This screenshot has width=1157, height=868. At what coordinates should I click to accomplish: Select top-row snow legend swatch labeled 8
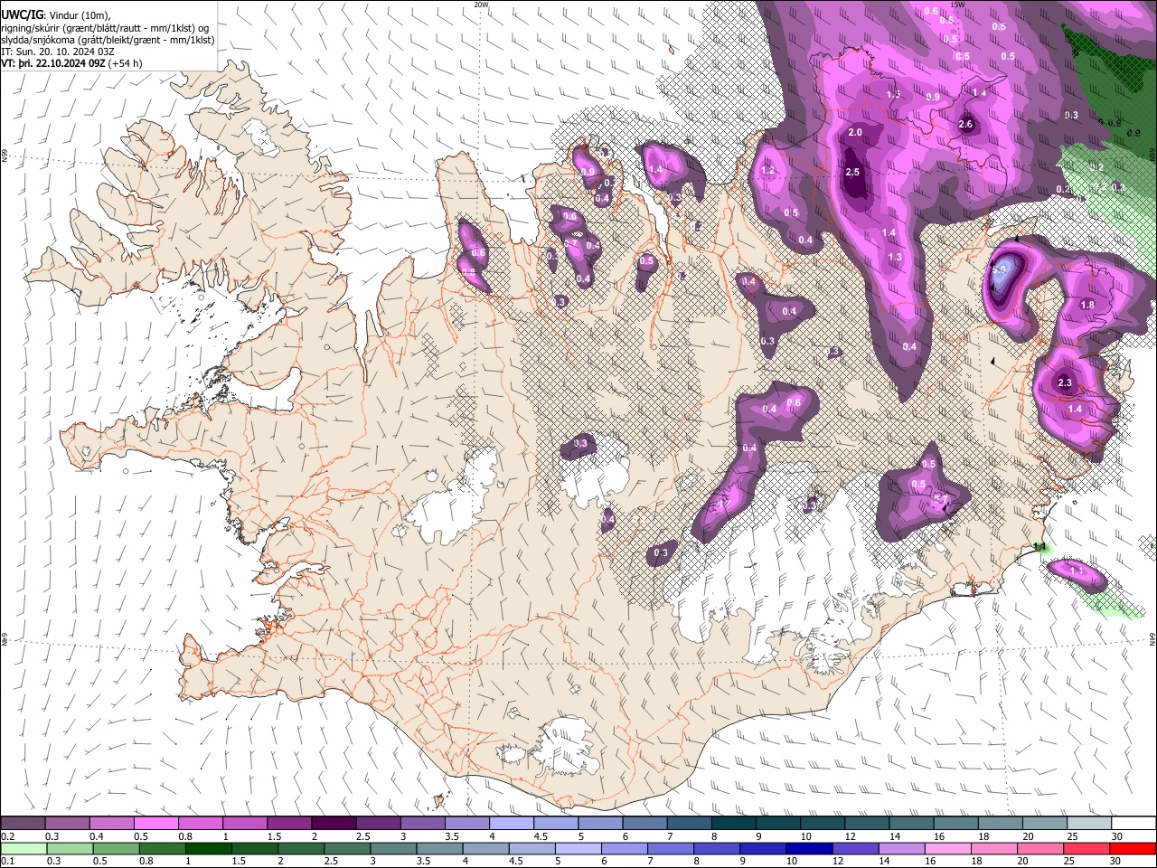[733, 824]
